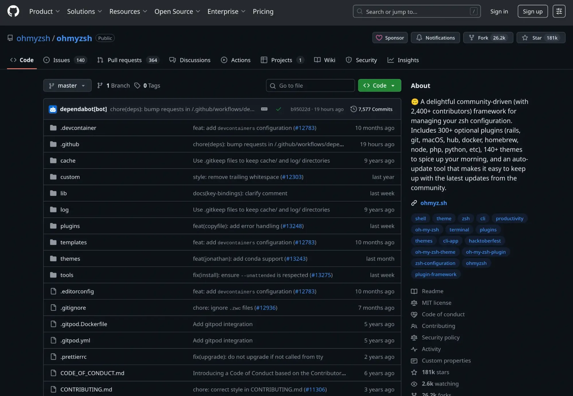The image size is (573, 396).
Task: Switch to the Actions tab
Action: click(236, 60)
